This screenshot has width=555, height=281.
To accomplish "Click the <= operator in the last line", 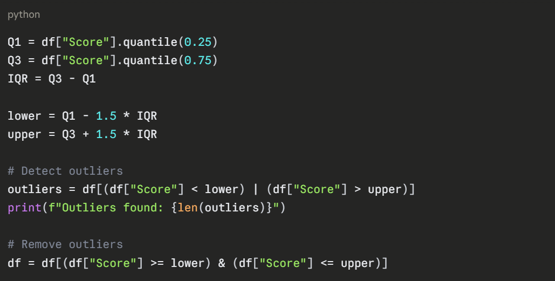I will pos(327,263).
